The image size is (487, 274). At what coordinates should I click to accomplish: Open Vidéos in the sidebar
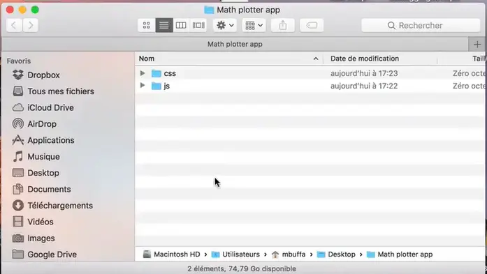[41, 222]
